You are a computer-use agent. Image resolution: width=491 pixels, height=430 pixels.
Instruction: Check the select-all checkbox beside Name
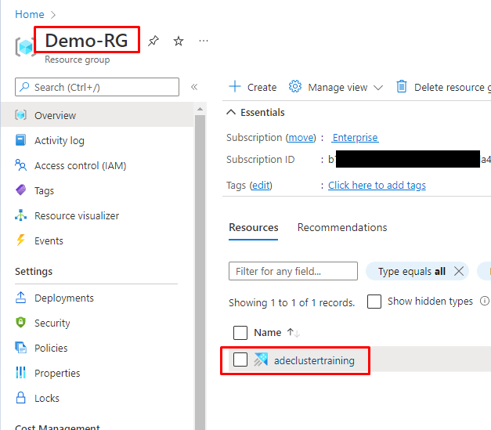pyautogui.click(x=240, y=333)
